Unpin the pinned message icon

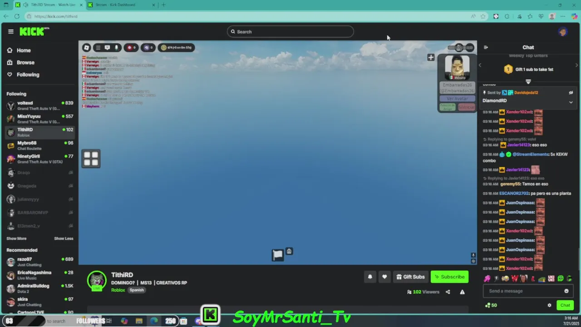pos(571,93)
